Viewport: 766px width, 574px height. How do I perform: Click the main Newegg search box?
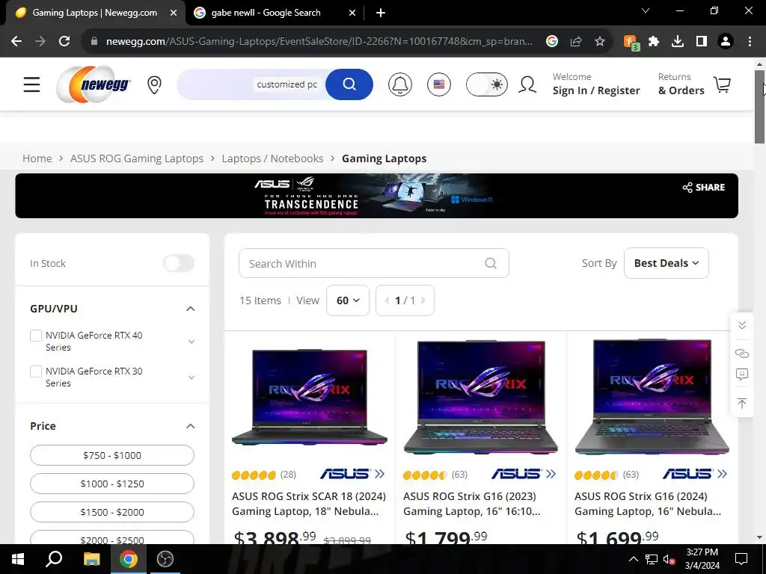(251, 84)
